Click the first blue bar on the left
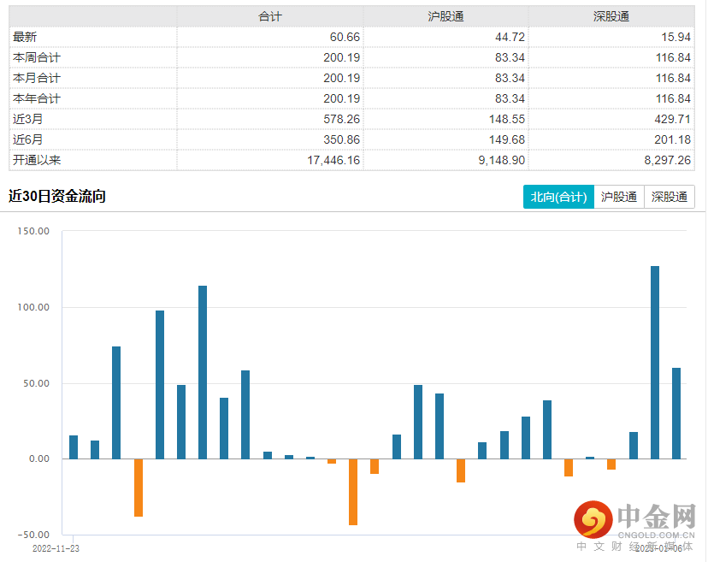The width and height of the screenshot is (708, 562). [x=74, y=447]
